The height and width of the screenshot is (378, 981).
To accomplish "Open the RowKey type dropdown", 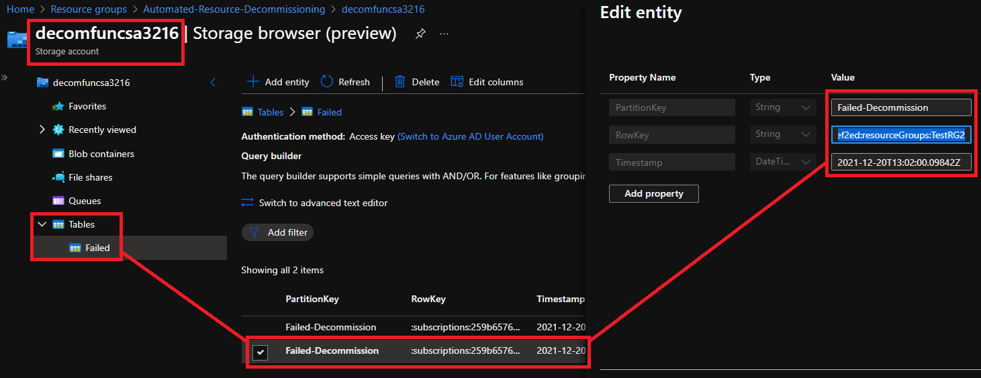I will (783, 135).
